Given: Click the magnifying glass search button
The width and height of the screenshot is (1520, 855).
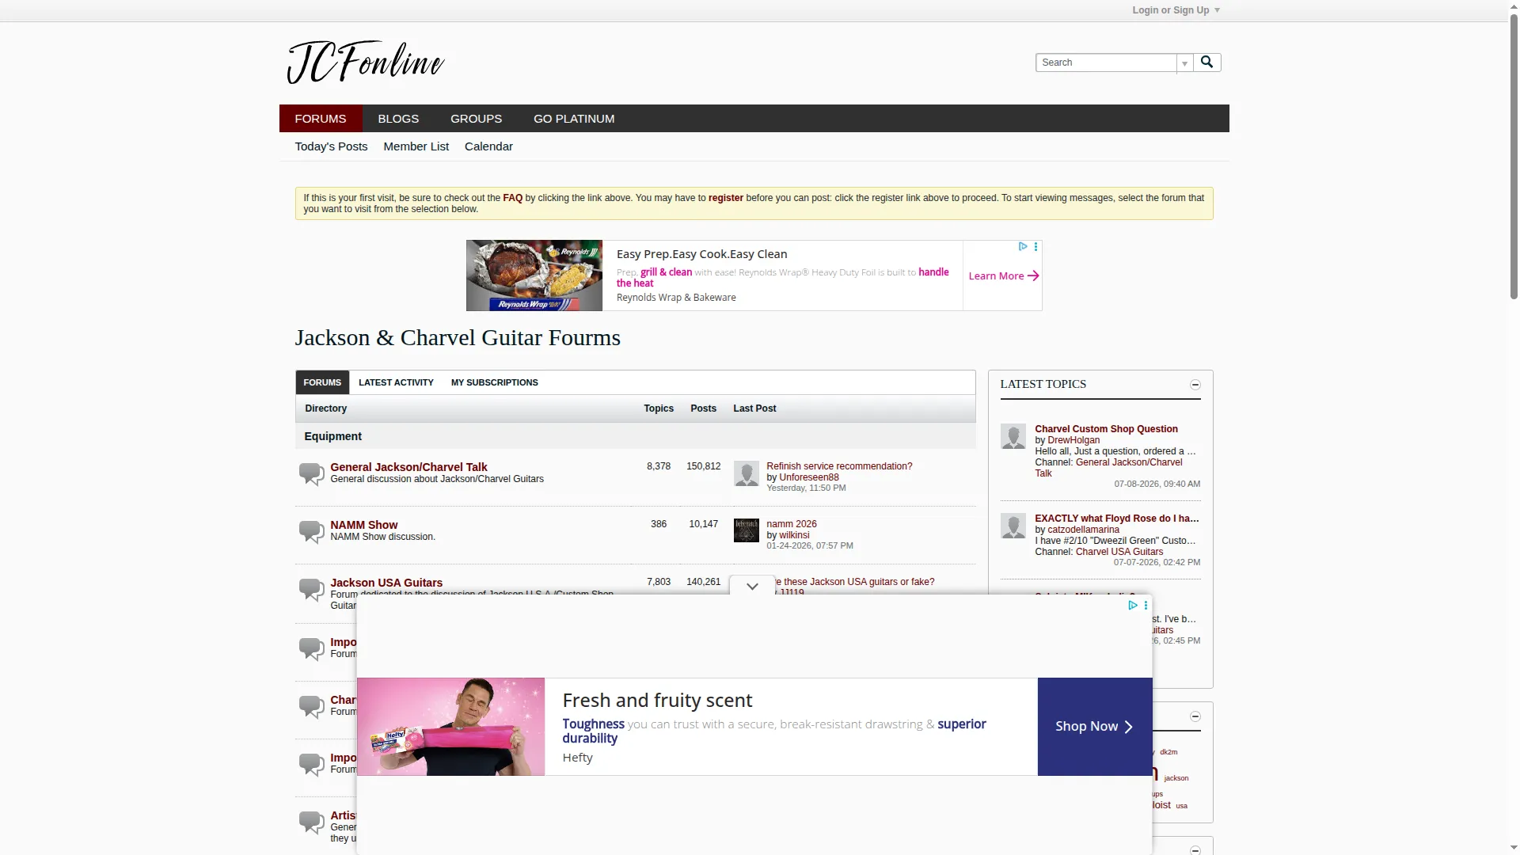Looking at the screenshot, I should 1206,62.
